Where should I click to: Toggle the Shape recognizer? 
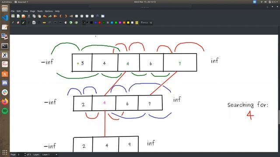pyautogui.click(x=39, y=23)
